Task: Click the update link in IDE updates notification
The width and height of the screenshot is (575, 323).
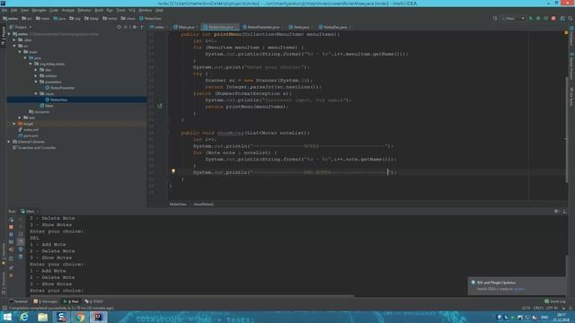Action: tap(519, 289)
